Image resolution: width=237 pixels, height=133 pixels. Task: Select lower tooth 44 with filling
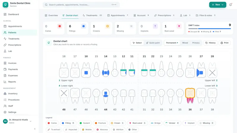pyautogui.click(x=105, y=97)
